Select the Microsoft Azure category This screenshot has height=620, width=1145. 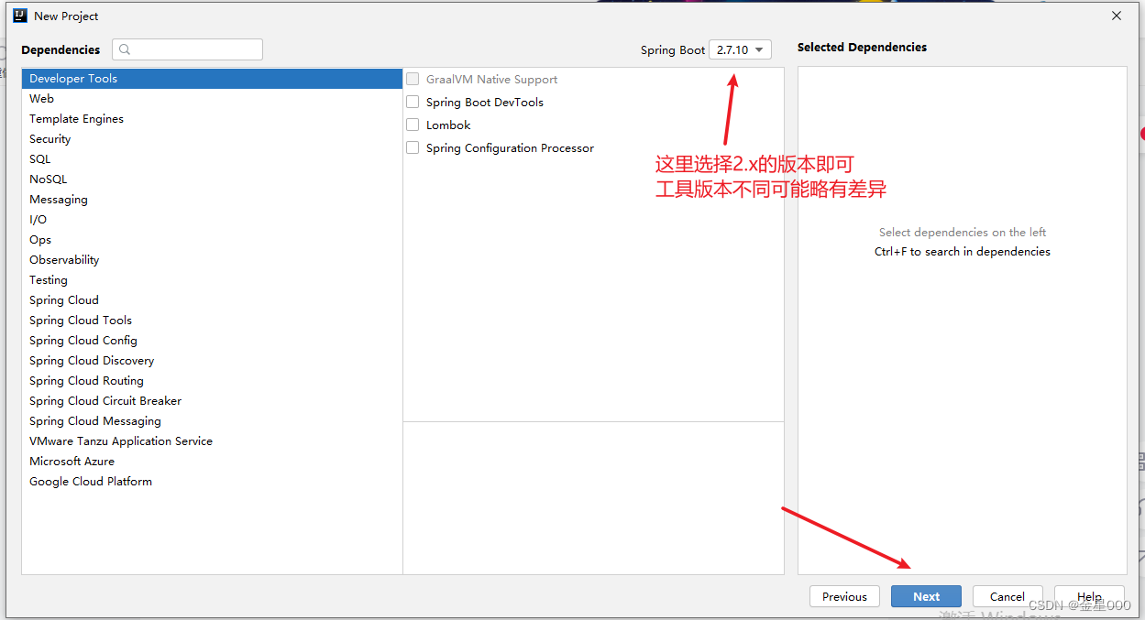72,461
